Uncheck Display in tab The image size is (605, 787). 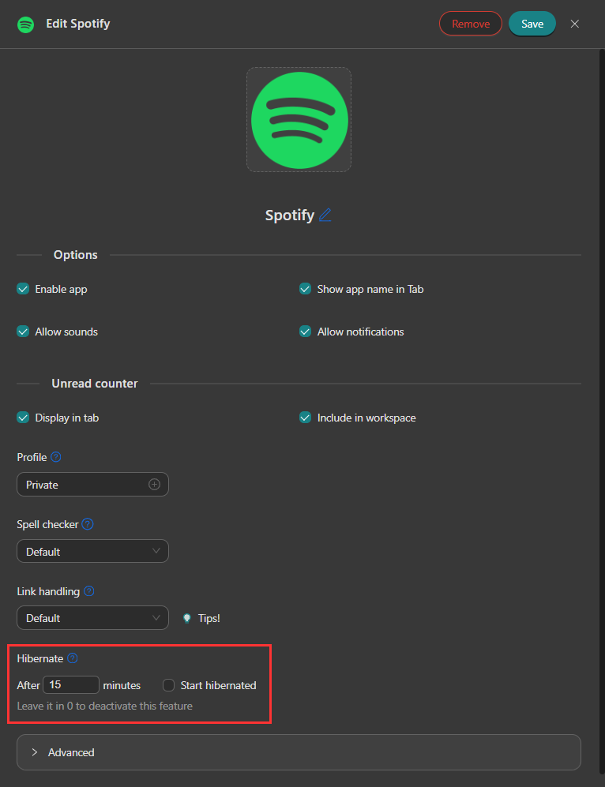[23, 418]
